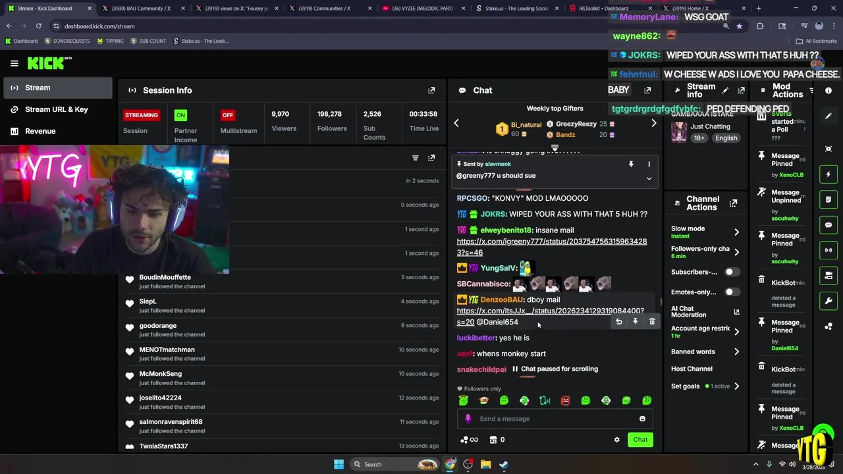Click the pencil edit icon in right sidebar
This screenshot has height=474, width=843.
(x=829, y=116)
